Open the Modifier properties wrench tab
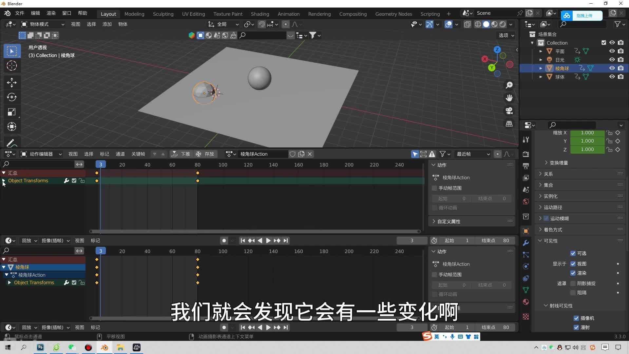The image size is (629, 354). click(x=526, y=243)
